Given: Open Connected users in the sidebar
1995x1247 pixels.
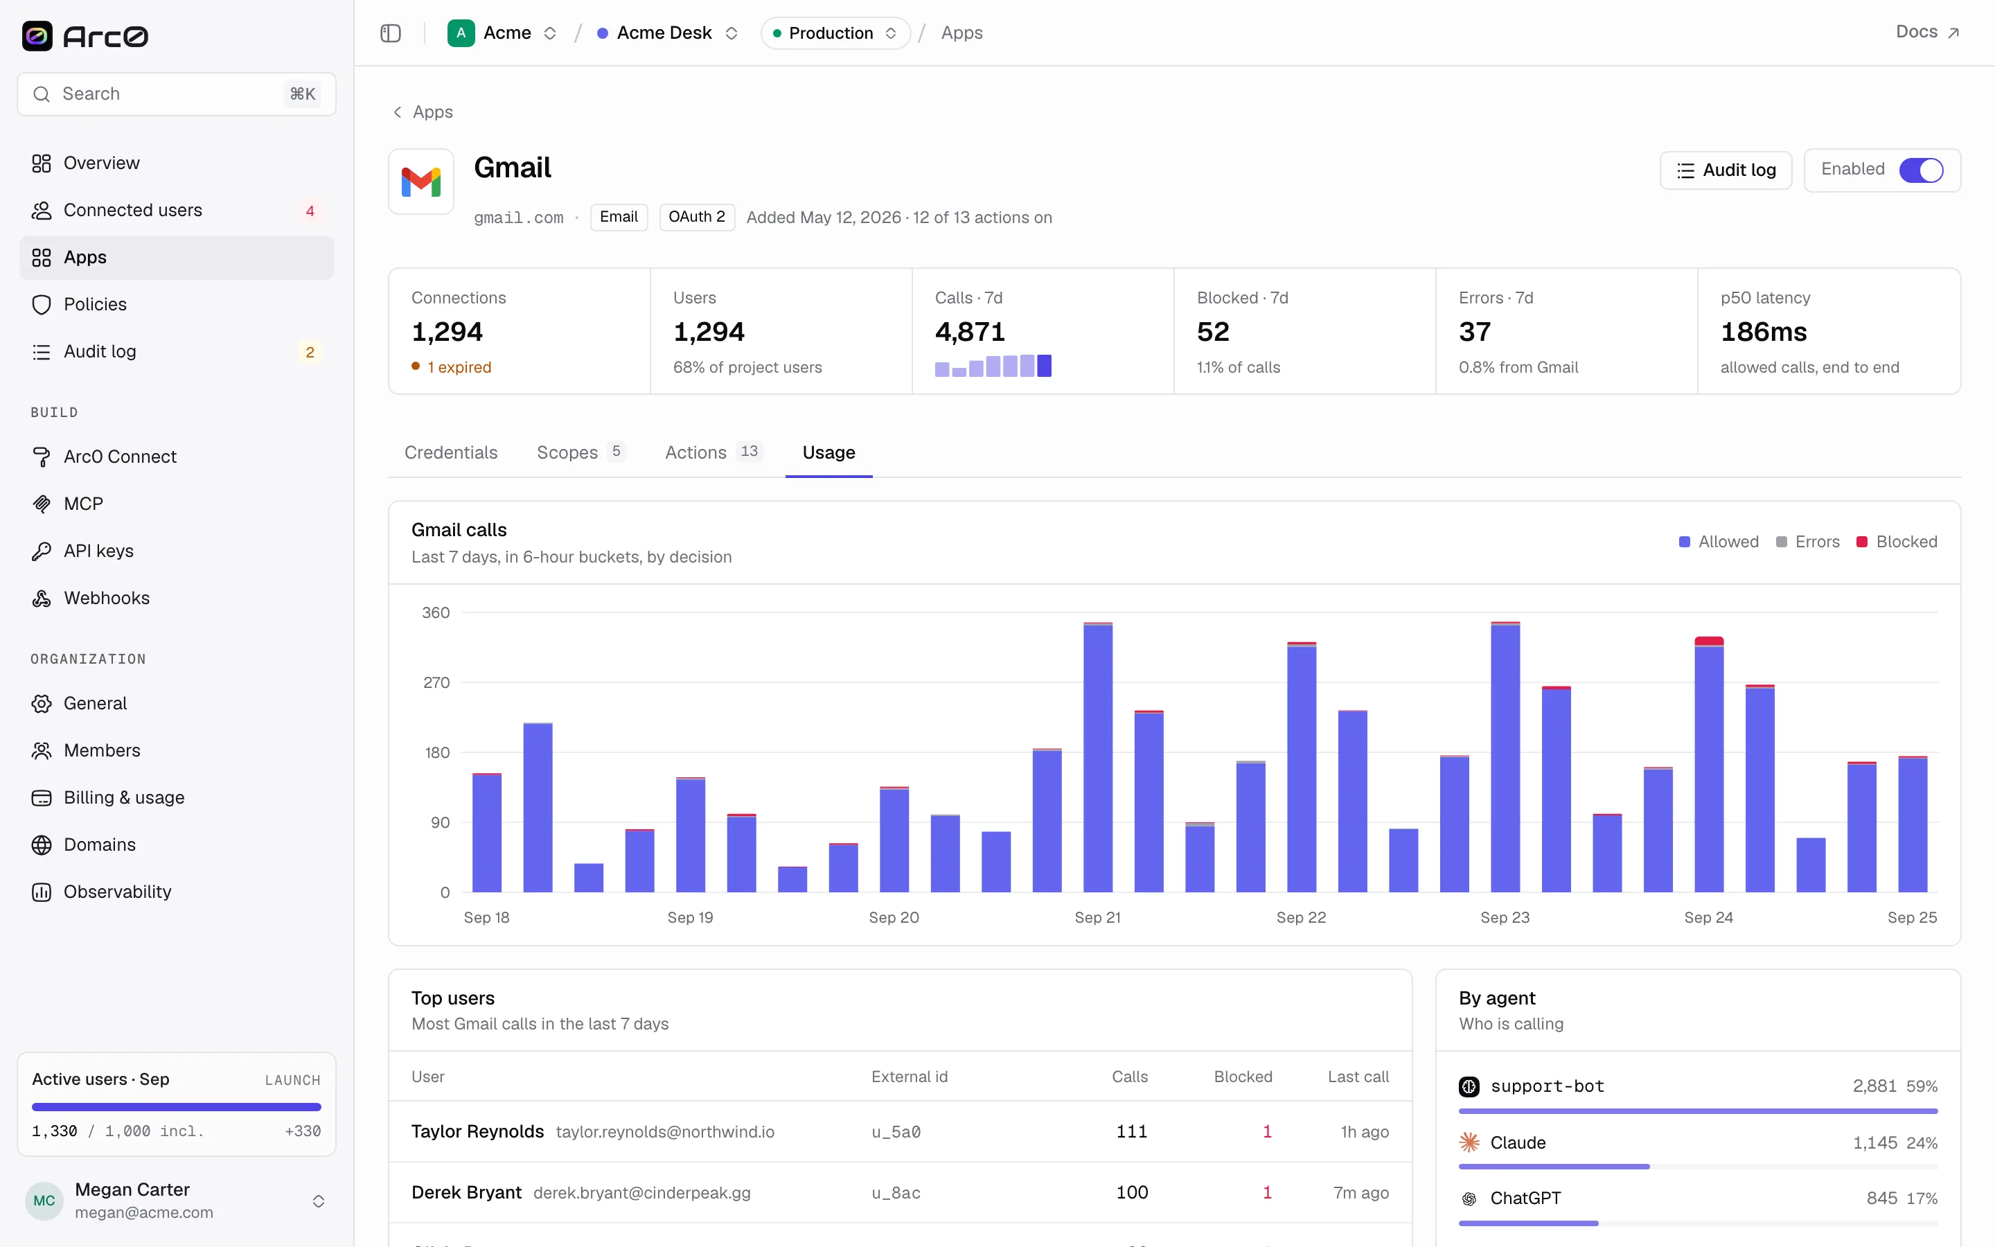Looking at the screenshot, I should (177, 211).
